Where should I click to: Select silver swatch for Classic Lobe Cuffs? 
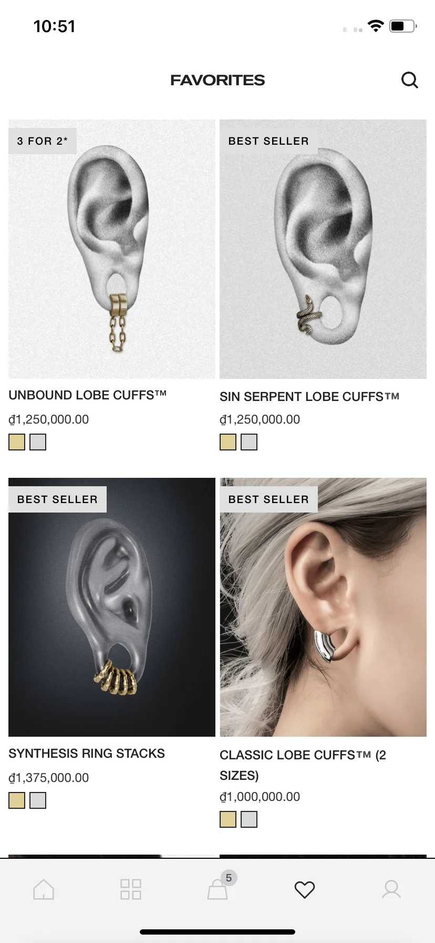(x=249, y=819)
